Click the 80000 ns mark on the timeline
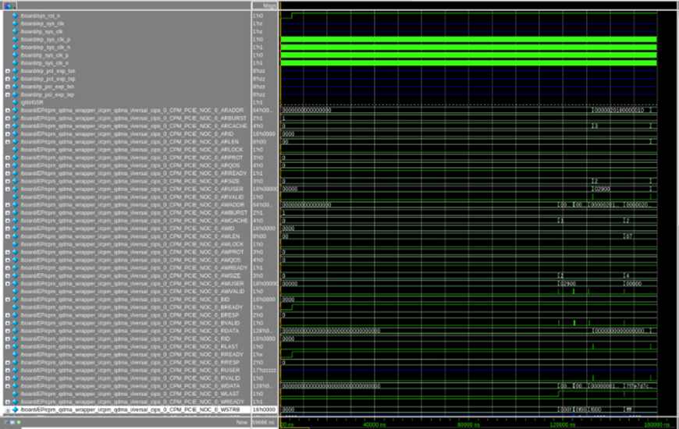679x429 pixels. tap(468, 424)
